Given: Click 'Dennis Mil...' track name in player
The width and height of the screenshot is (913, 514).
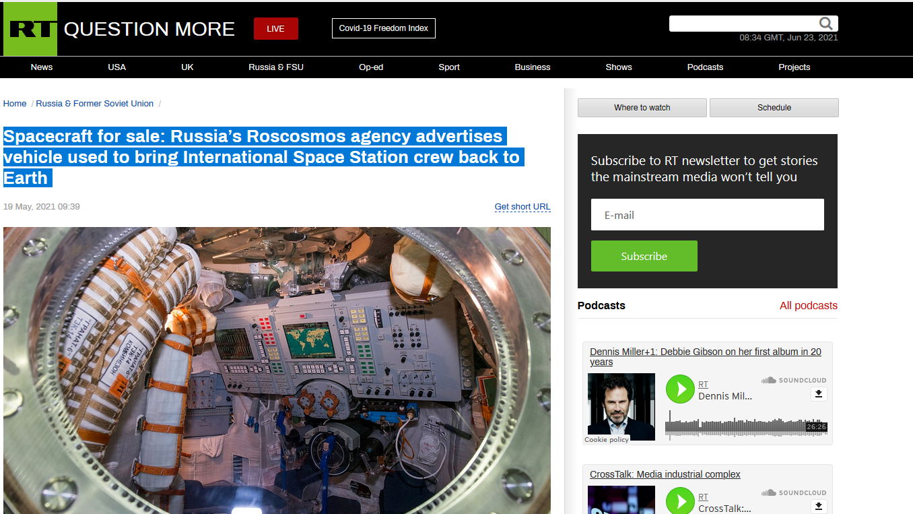Looking at the screenshot, I should point(725,396).
